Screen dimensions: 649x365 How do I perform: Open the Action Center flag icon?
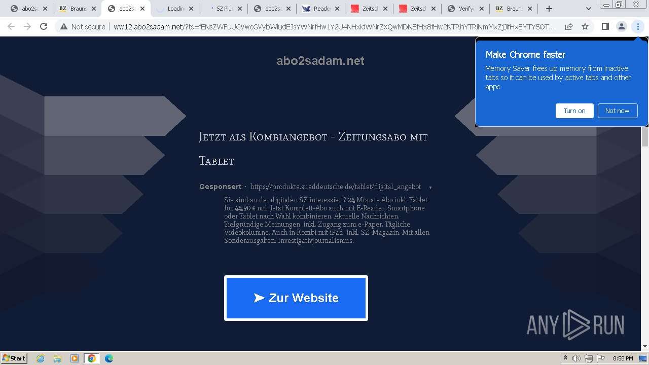600,358
